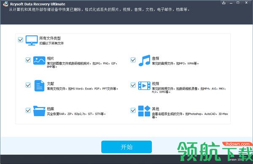
Task: Click the Rcysoft Data Recovery Ultimate title text
Action: pos(38,4)
